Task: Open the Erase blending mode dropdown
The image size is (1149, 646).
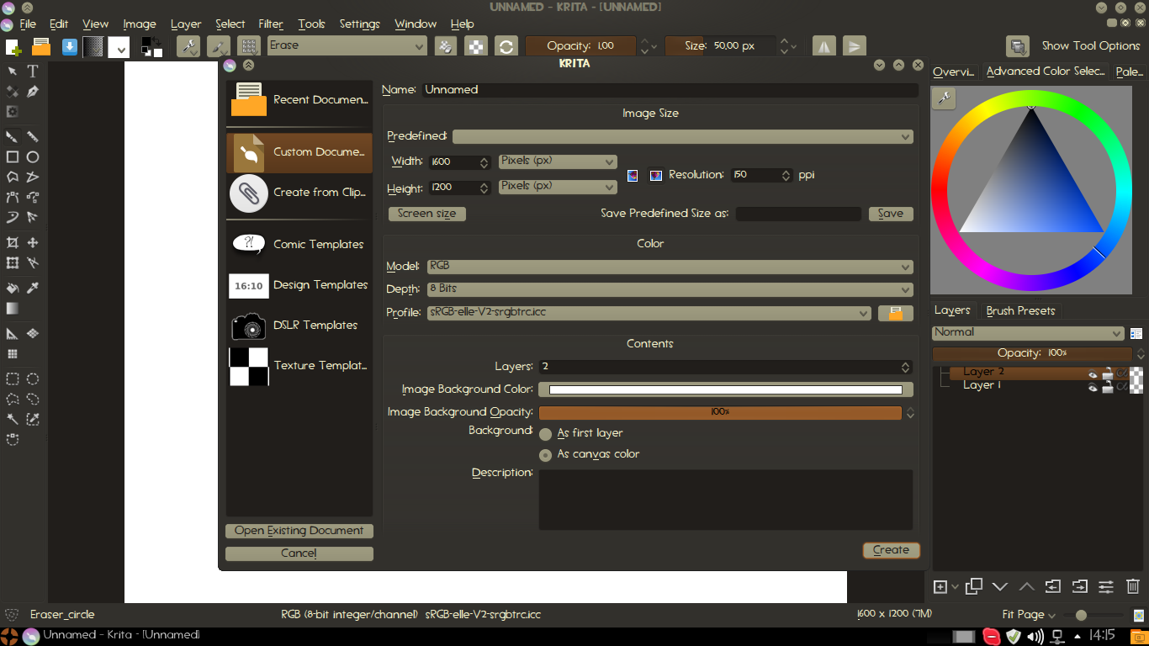Action: coord(347,46)
